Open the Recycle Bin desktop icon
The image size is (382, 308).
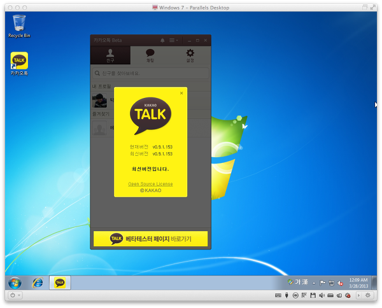point(19,26)
